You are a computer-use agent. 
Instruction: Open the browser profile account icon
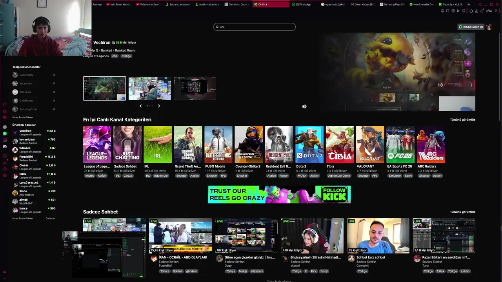pos(477,11)
